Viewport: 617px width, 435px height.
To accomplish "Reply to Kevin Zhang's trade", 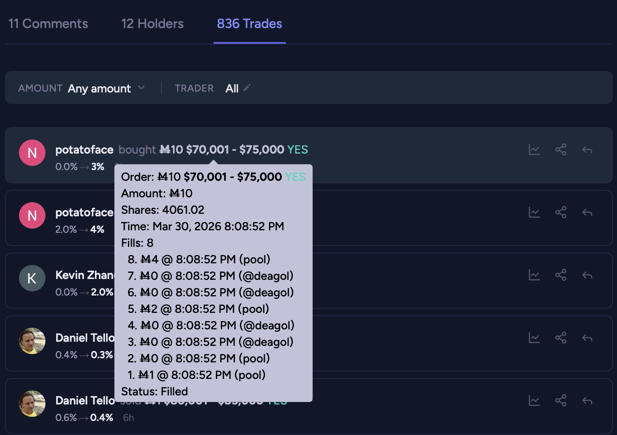I will [587, 275].
